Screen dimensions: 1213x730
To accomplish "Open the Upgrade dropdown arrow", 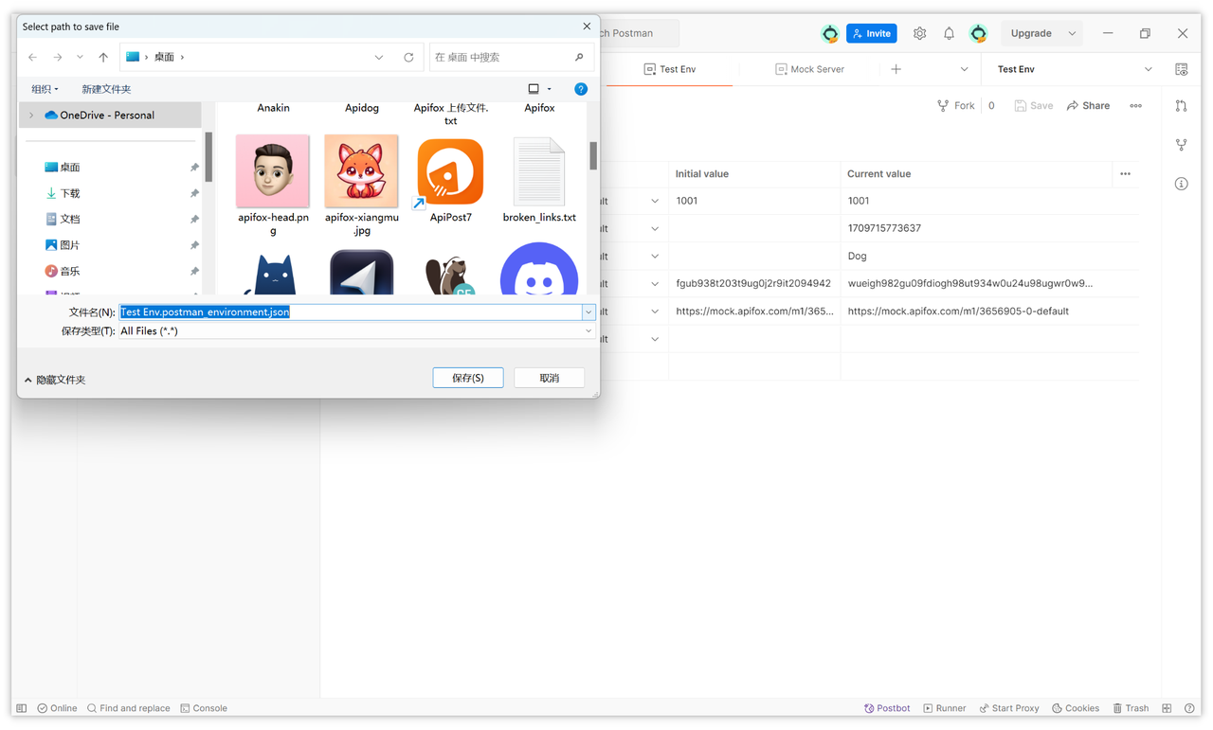I will 1072,33.
